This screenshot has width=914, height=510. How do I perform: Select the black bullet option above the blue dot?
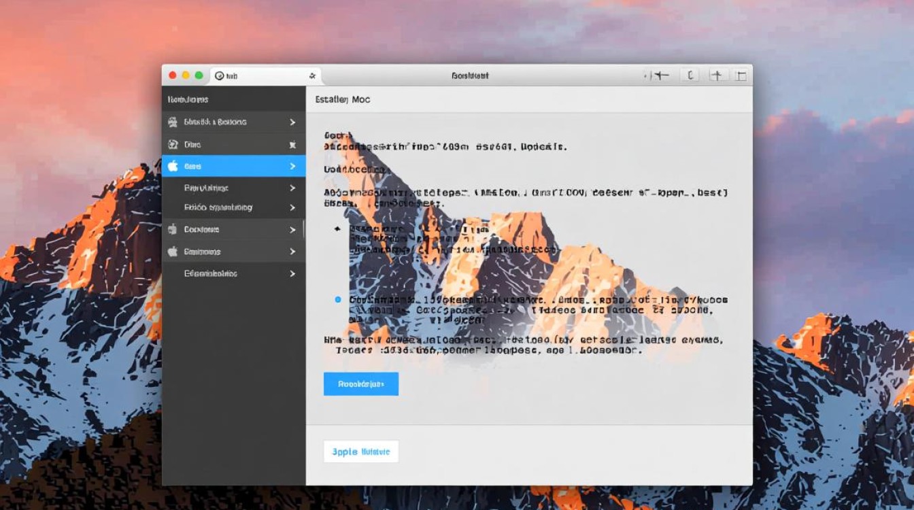click(x=338, y=229)
